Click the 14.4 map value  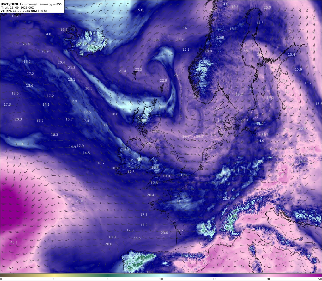point(302,162)
